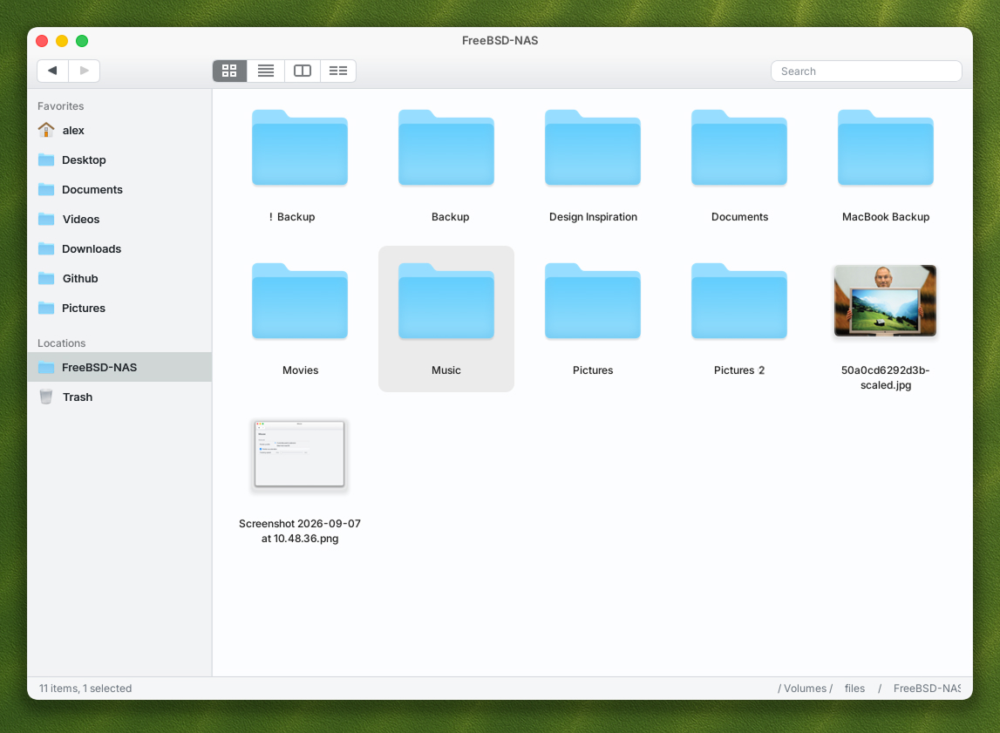Viewport: 1000px width, 733px height.
Task: Maximize the window with the green button
Action: click(82, 41)
